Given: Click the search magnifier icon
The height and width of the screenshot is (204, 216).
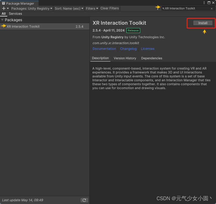Looking at the screenshot, I should coord(163,9).
